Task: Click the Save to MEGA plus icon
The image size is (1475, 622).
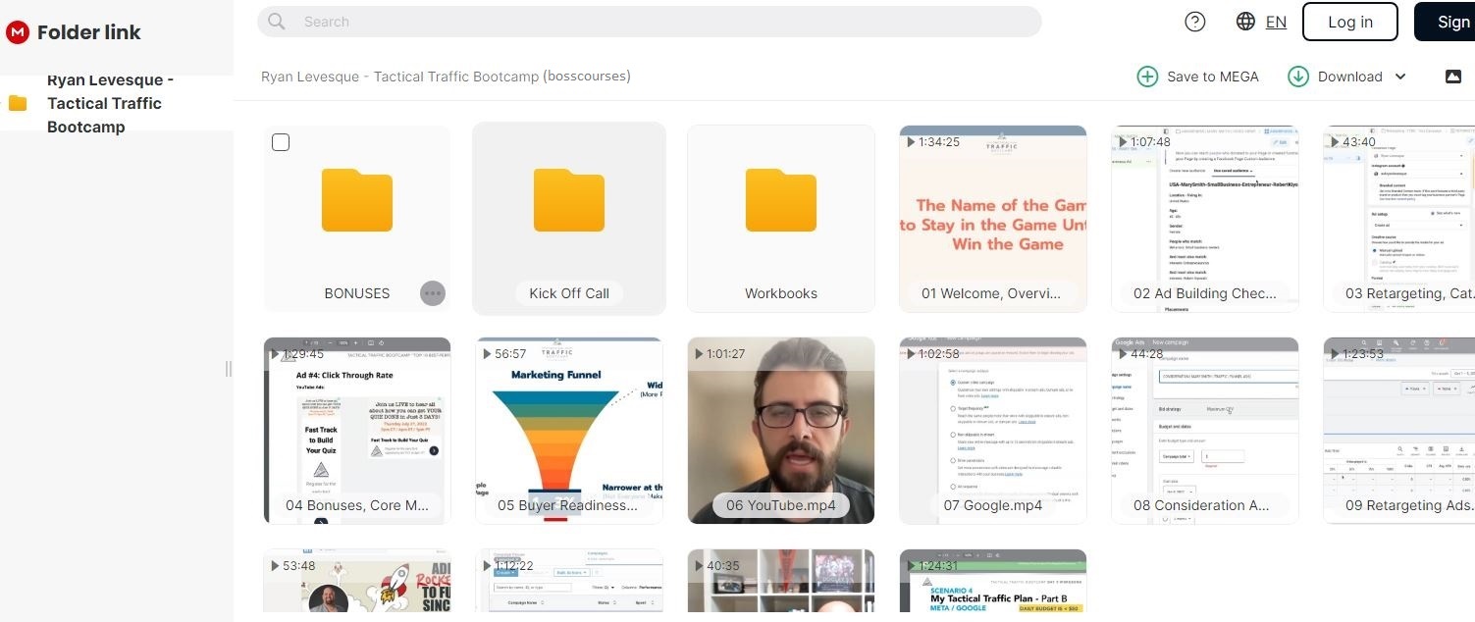Action: pyautogui.click(x=1147, y=77)
